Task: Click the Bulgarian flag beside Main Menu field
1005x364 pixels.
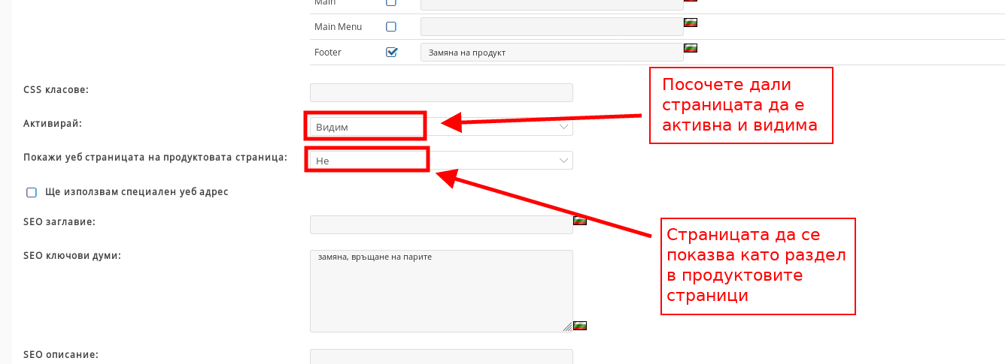Action: pyautogui.click(x=690, y=23)
